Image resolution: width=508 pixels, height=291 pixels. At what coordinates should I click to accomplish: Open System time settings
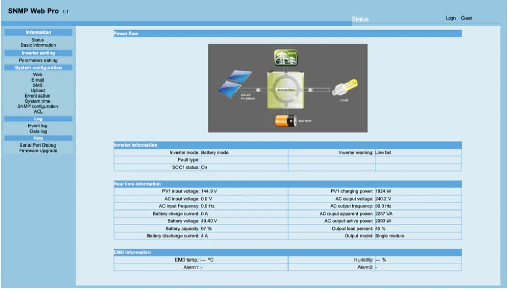coord(38,101)
